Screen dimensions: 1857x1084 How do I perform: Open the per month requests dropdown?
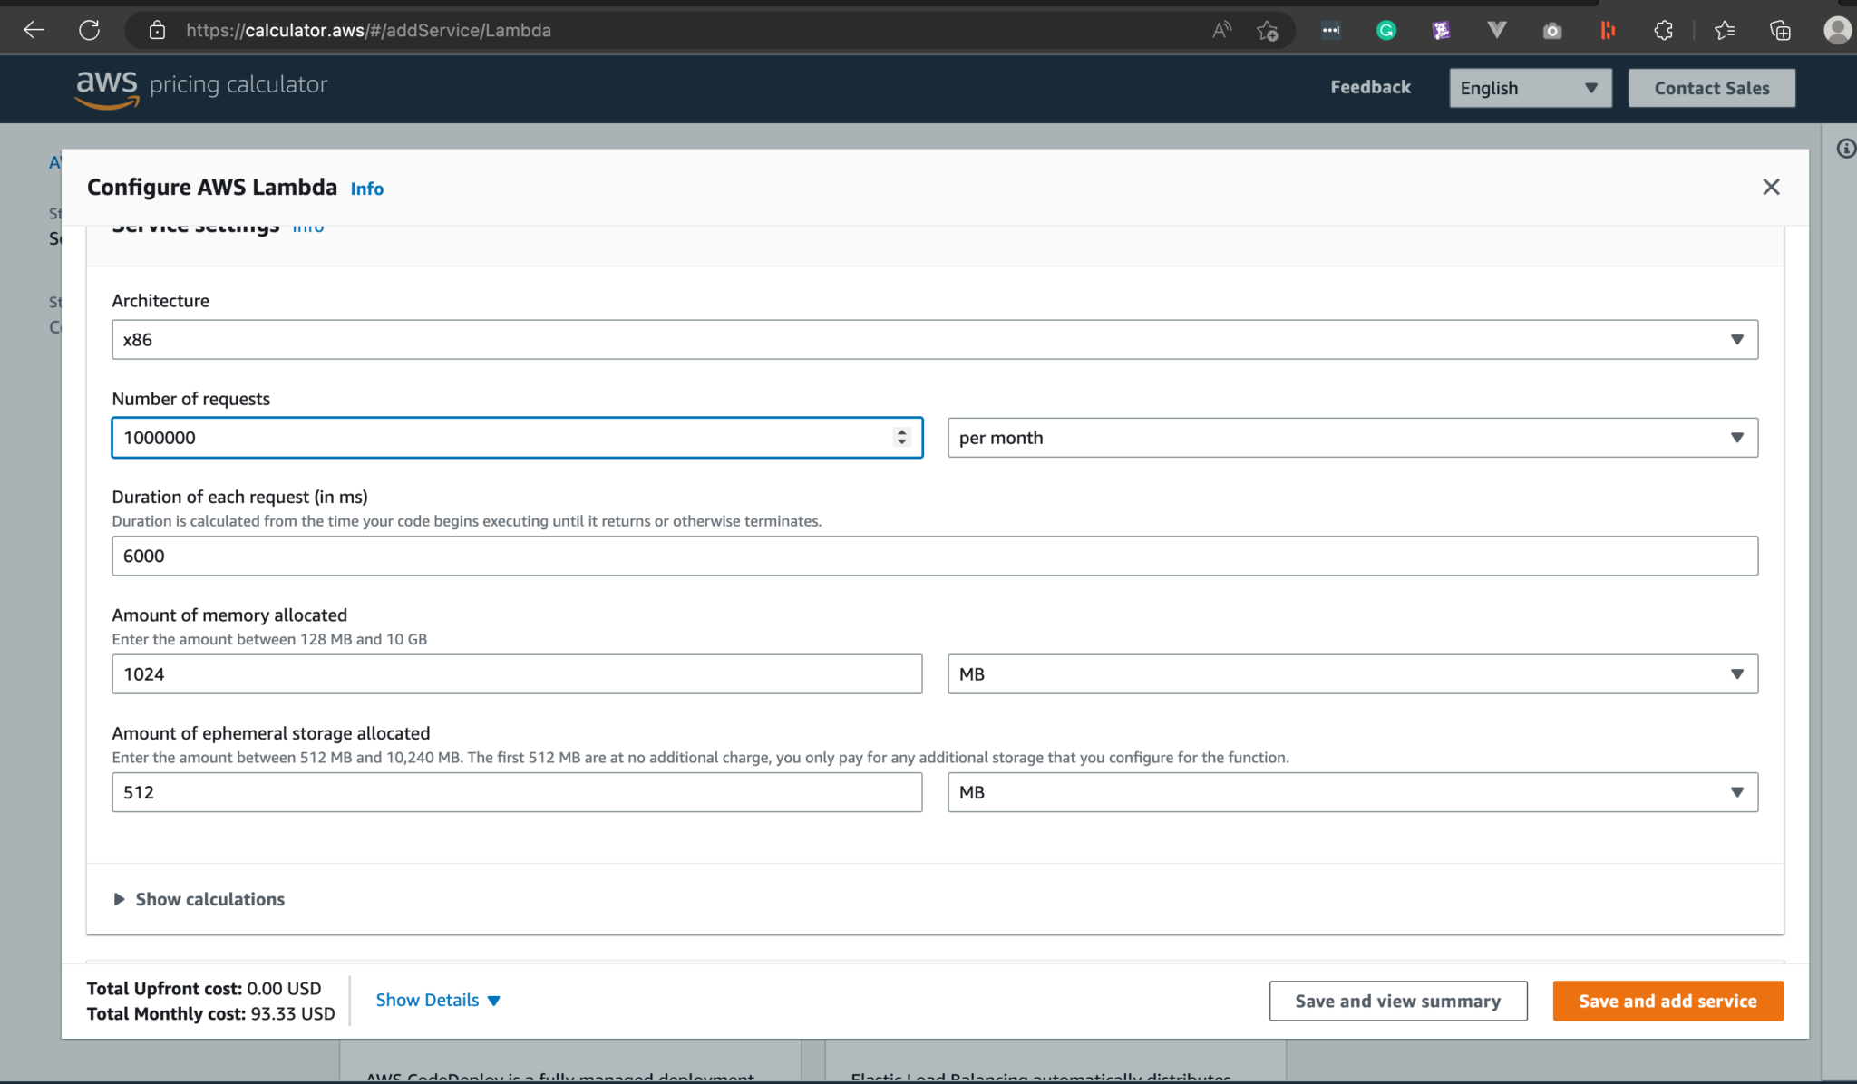[x=1352, y=438]
